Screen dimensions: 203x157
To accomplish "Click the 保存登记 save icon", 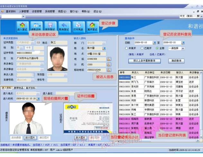I will [50, 26].
